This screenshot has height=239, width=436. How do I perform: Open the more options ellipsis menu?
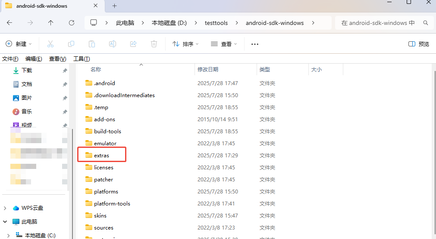click(255, 44)
